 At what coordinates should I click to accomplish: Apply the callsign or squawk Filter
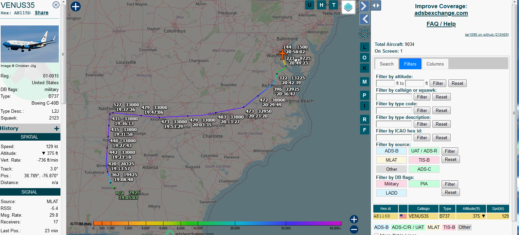tap(422, 97)
